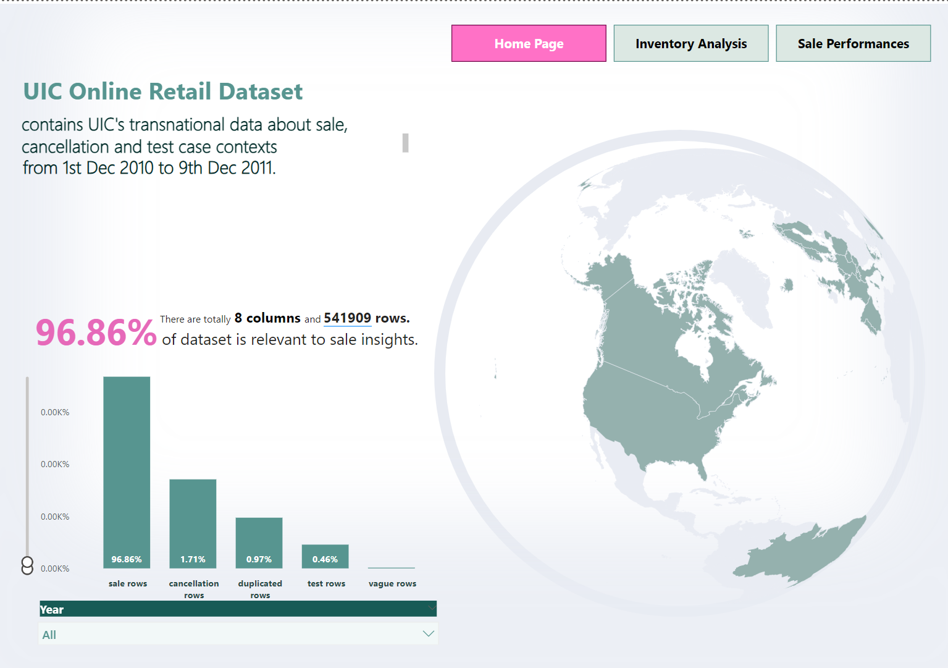Switch to the Inventory Analysis page
The image size is (948, 668).
pyautogui.click(x=690, y=43)
